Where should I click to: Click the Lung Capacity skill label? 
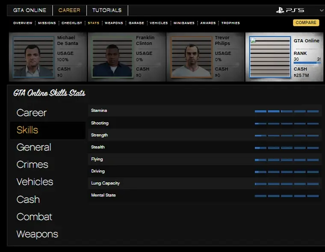pyautogui.click(x=105, y=183)
